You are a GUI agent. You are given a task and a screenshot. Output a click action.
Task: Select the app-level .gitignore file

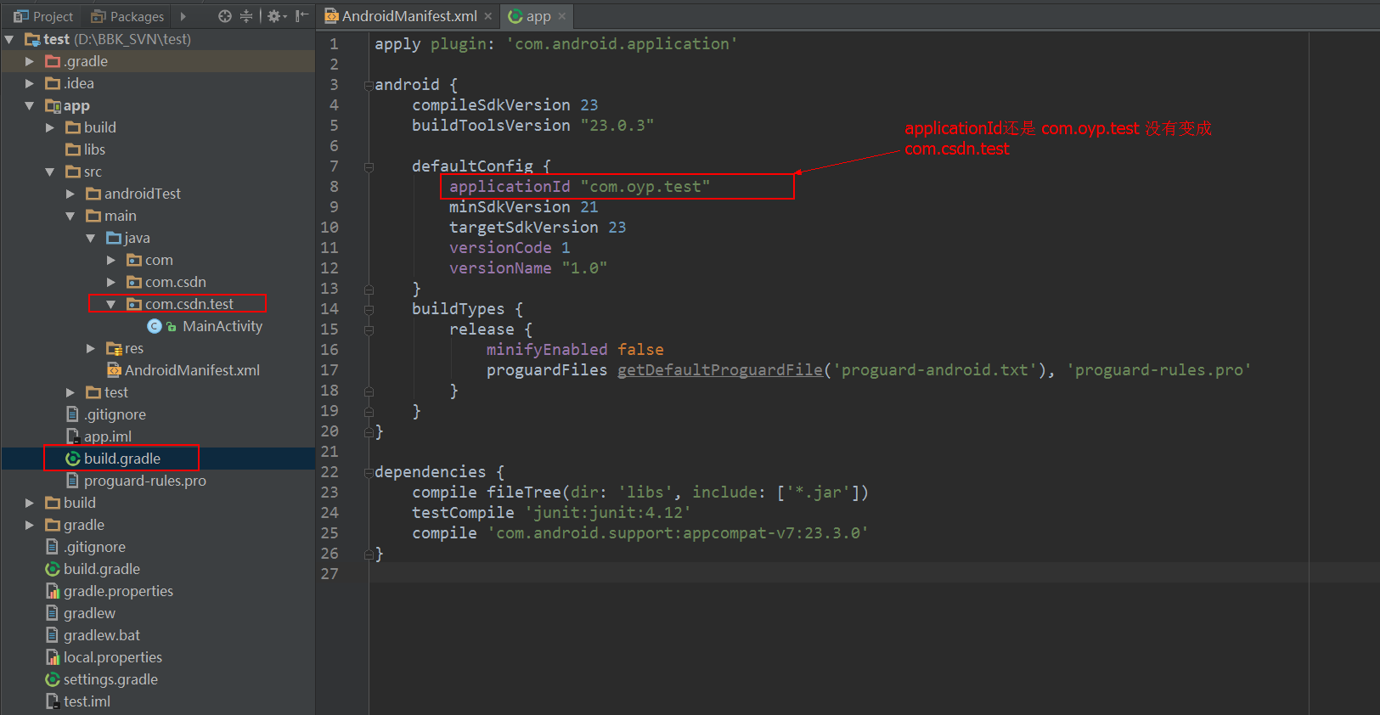pyautogui.click(x=105, y=414)
